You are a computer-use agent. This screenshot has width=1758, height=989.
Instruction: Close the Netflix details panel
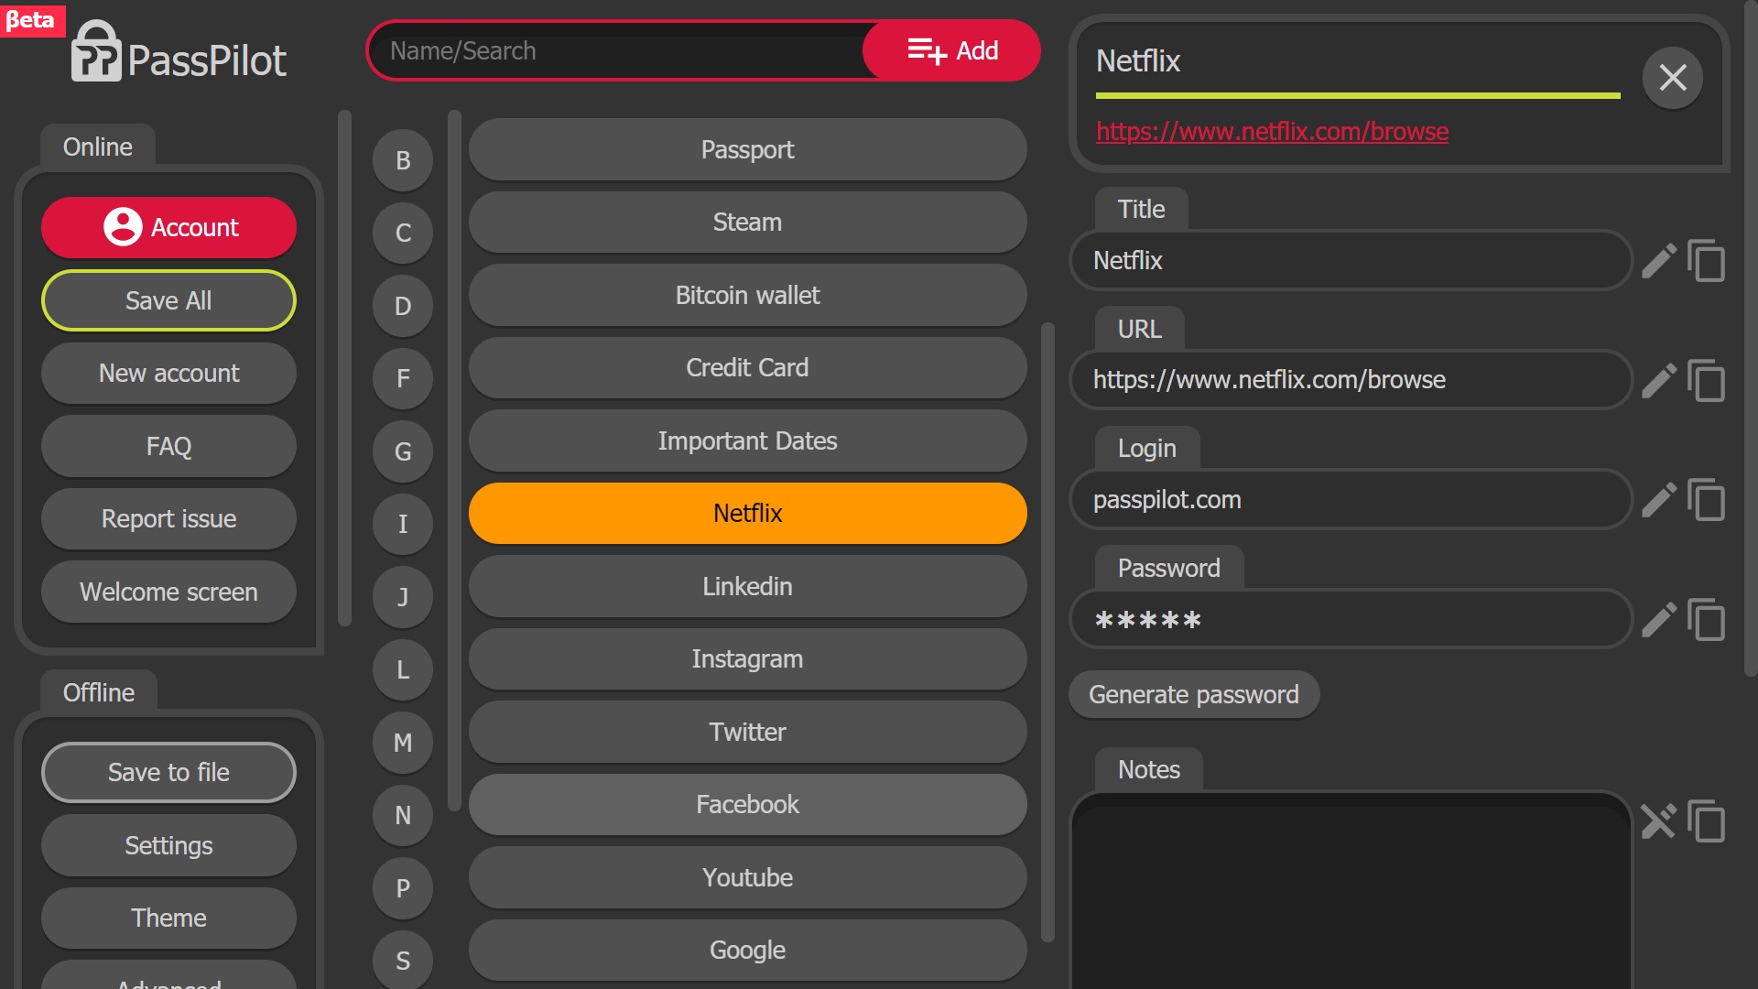pyautogui.click(x=1672, y=78)
